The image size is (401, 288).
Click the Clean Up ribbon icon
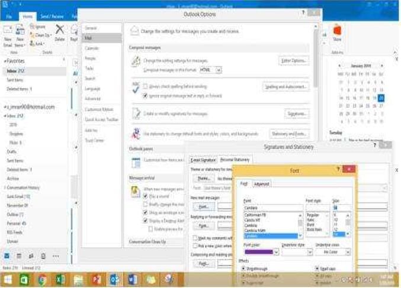click(x=32, y=35)
